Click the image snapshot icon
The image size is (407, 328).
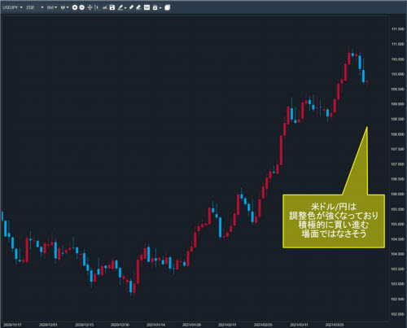point(147,7)
